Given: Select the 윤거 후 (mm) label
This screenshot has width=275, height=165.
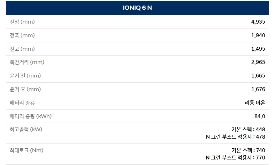Looking at the screenshot, I should point(25,89).
